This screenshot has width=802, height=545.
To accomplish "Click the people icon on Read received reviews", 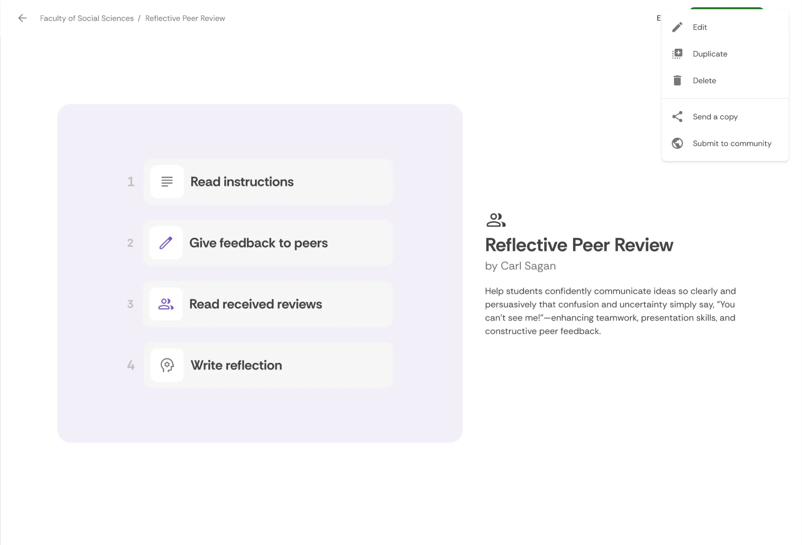I will (x=166, y=304).
